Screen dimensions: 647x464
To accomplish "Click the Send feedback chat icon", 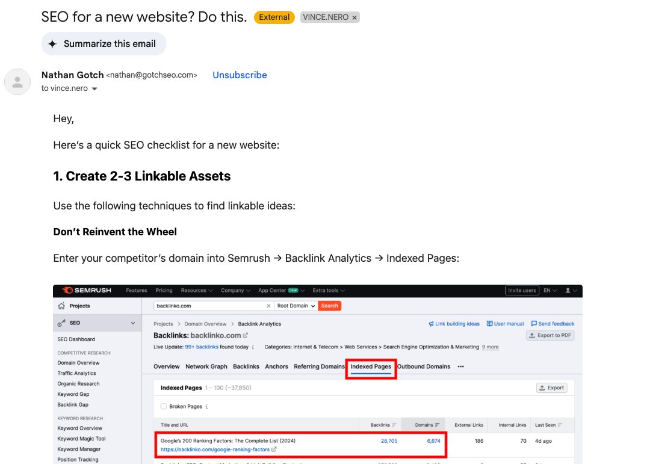I will (534, 324).
